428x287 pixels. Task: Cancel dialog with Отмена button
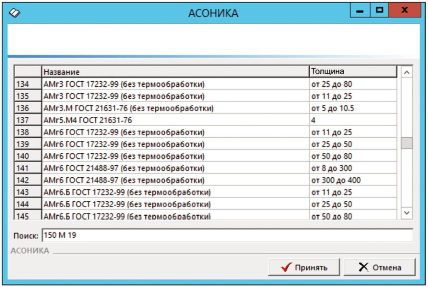pos(379,267)
